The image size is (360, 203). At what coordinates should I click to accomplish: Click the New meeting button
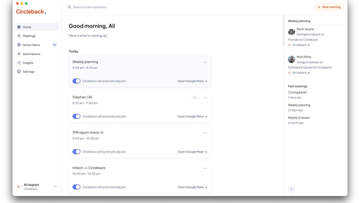[x=329, y=7]
